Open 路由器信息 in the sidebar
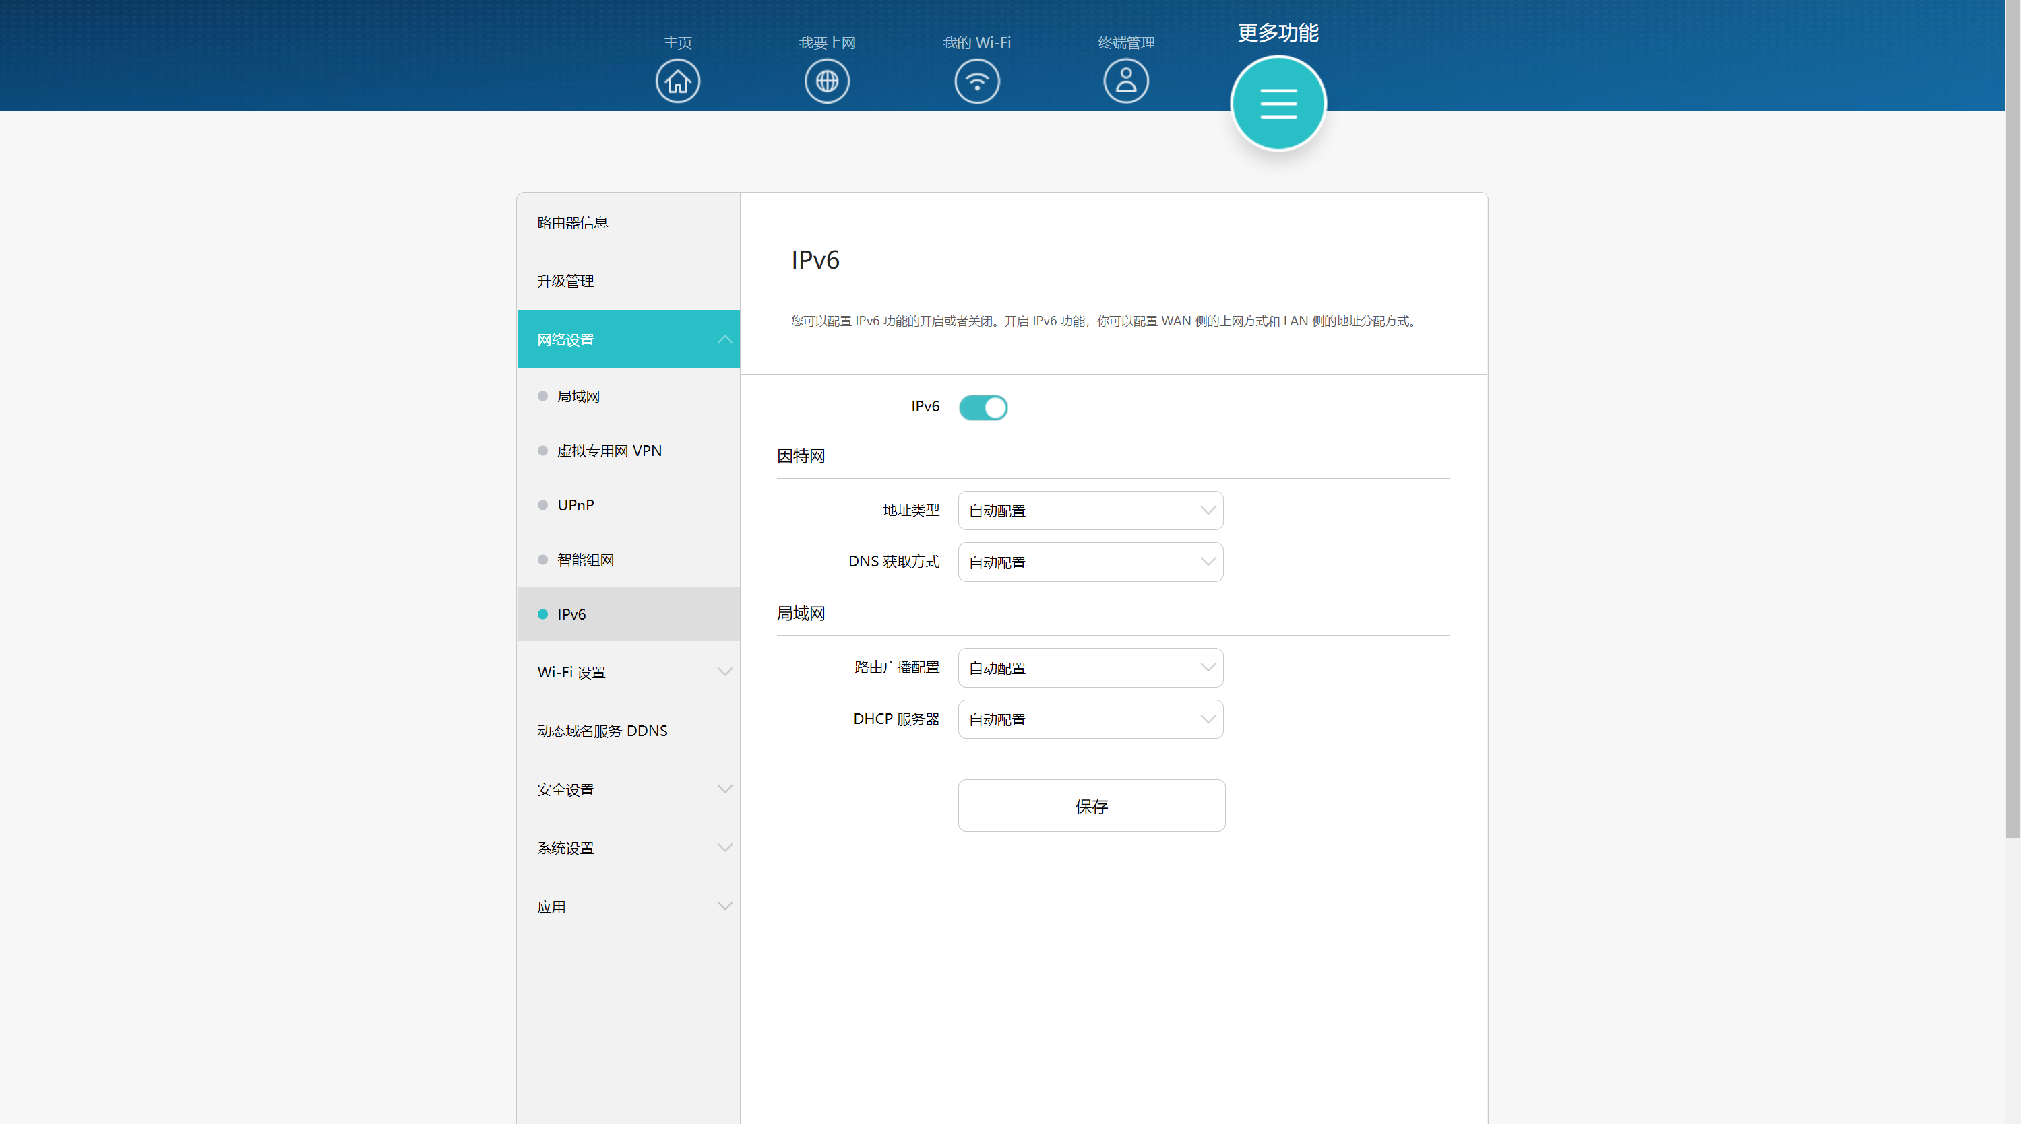The image size is (2021, 1124). tap(573, 224)
